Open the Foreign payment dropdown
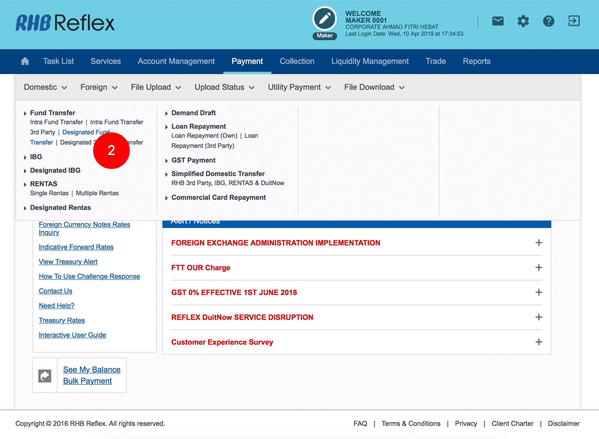The image size is (599, 439). pos(99,87)
